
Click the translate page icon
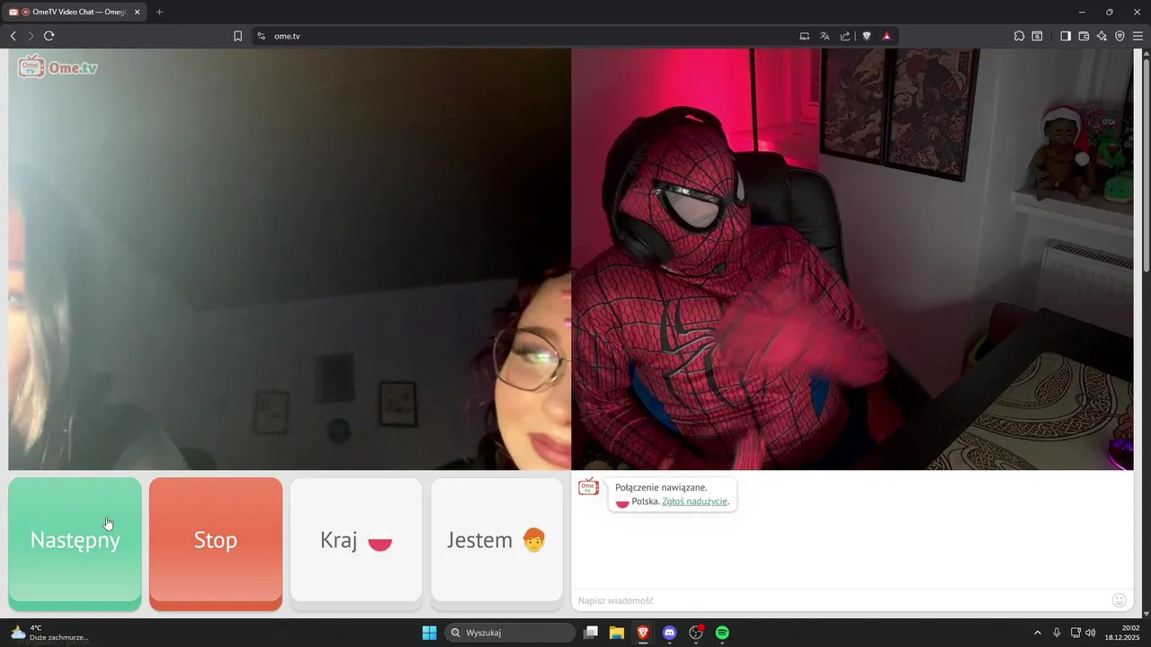pos(825,36)
